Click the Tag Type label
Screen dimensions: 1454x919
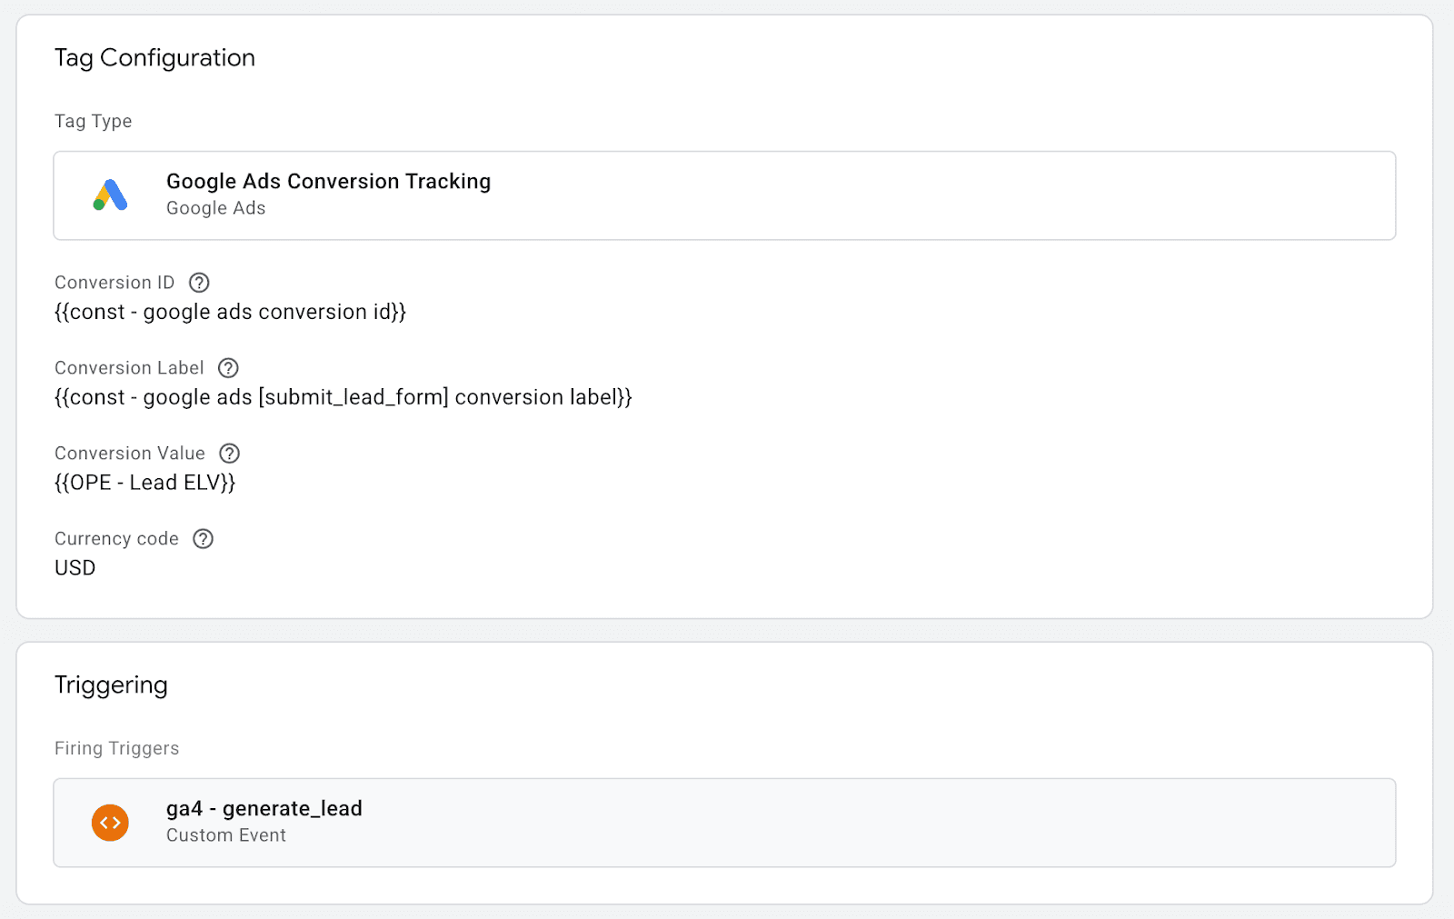coord(93,122)
